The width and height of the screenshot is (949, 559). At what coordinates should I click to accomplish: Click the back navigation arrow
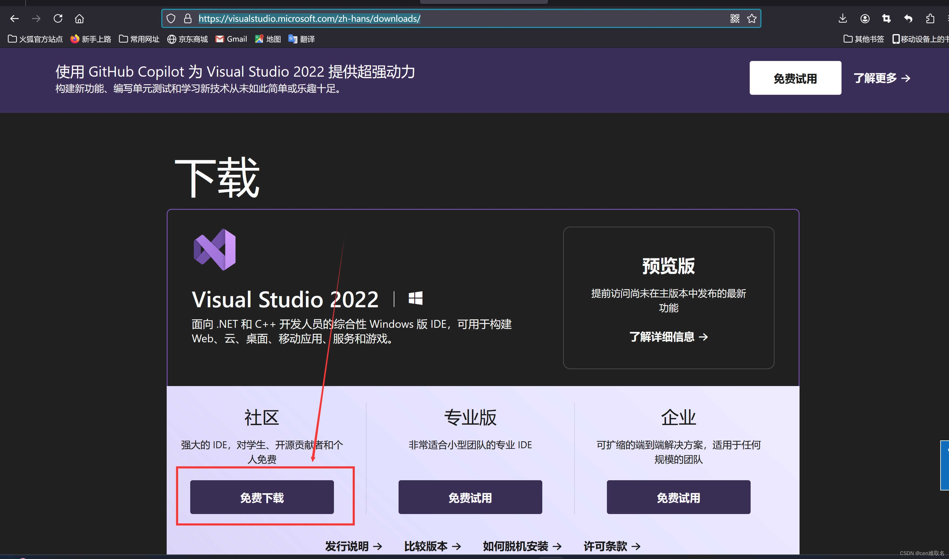14,18
